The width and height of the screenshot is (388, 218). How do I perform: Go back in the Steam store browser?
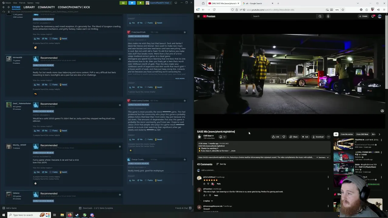click(x=4, y=7)
